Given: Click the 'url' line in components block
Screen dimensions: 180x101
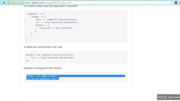Looking at the screenshot, I should point(57,22).
